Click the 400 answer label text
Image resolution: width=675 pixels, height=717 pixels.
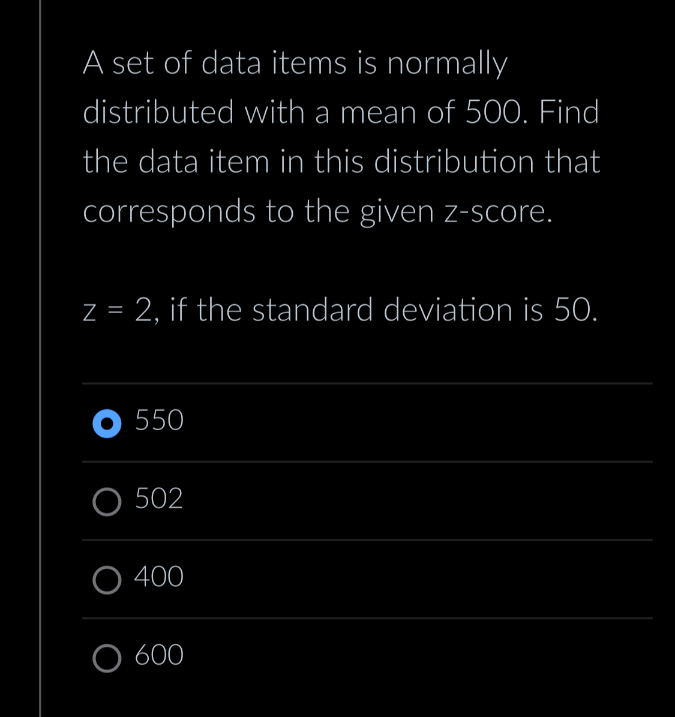pos(157,577)
